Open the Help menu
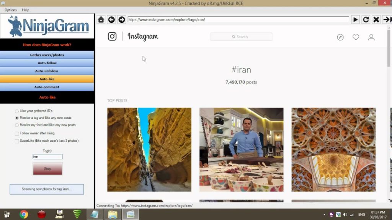Screen dimensions: 392x220 26,10
